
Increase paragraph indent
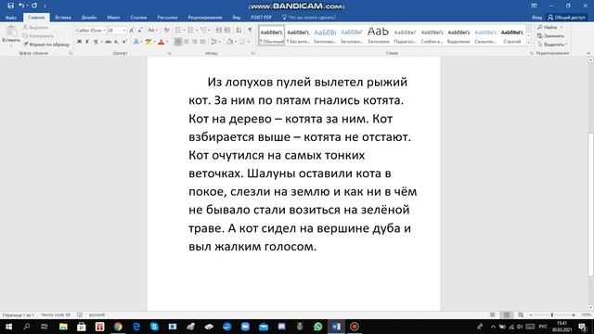click(226, 31)
